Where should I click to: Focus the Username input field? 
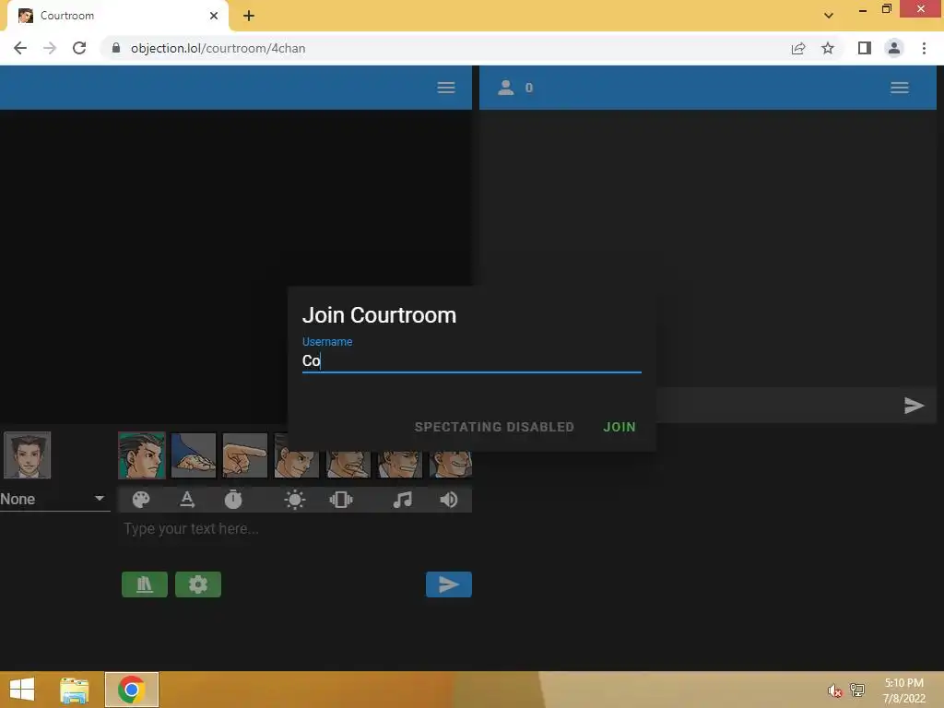pyautogui.click(x=471, y=360)
